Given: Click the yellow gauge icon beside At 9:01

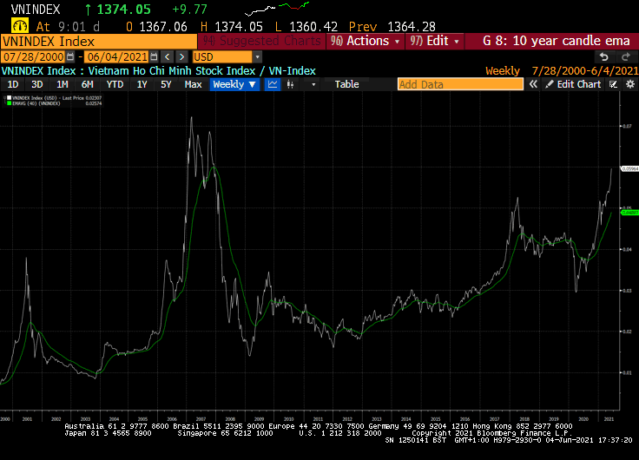Looking at the screenshot, I should 20,26.
